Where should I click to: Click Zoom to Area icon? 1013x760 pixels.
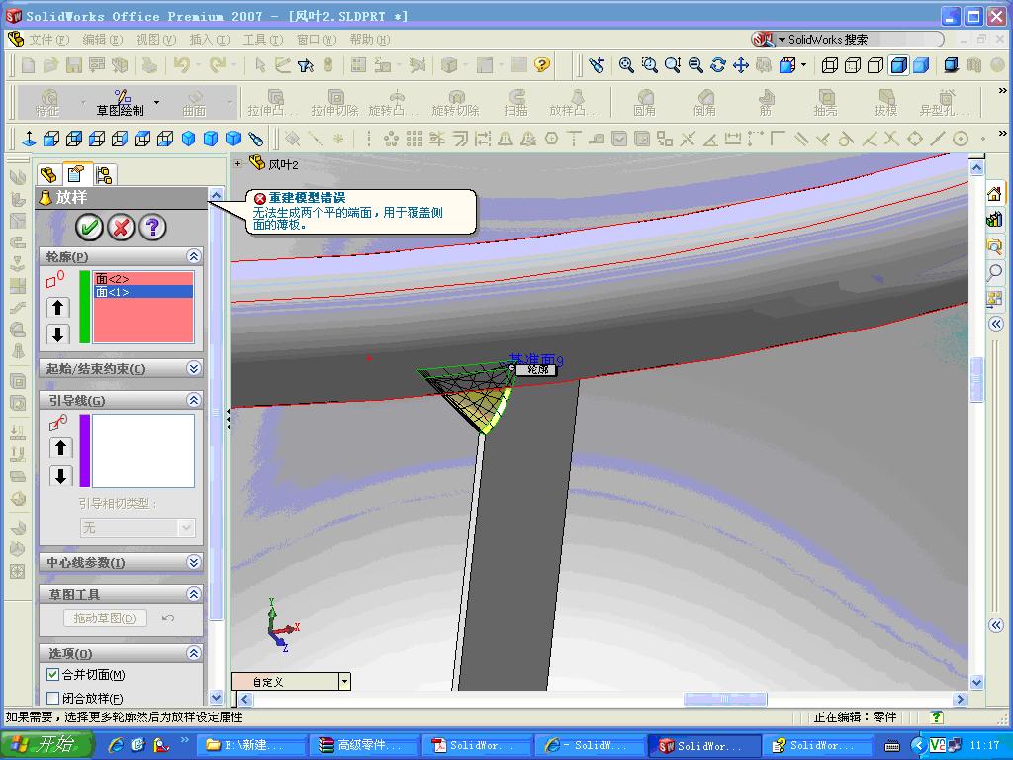(x=649, y=65)
